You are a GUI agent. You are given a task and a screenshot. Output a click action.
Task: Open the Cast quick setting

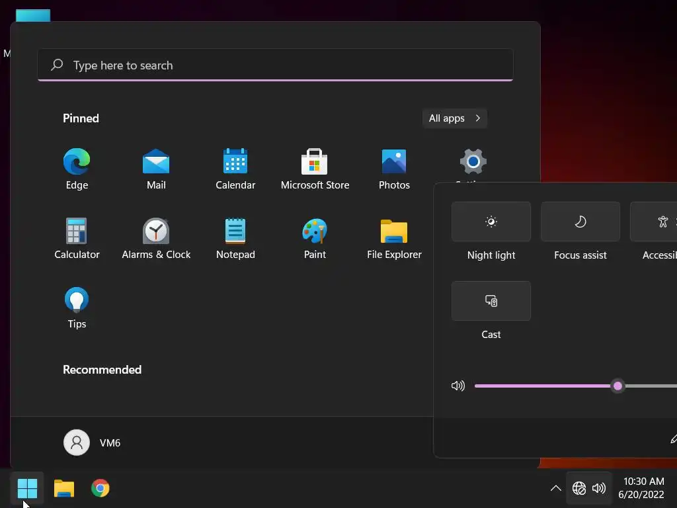491,301
